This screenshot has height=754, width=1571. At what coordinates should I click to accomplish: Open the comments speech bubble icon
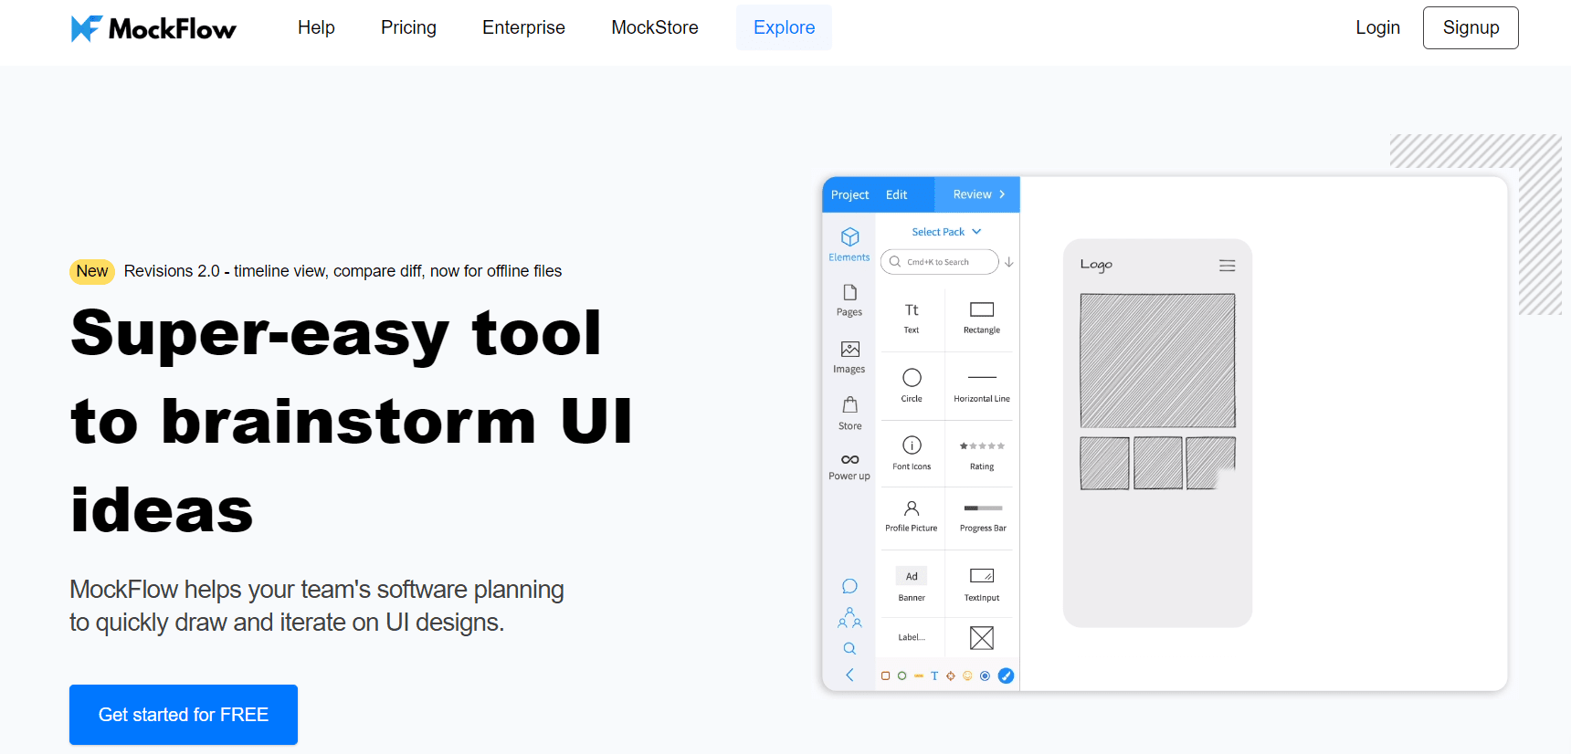click(x=849, y=586)
